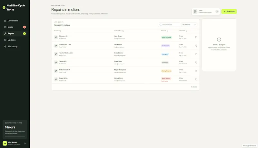Screen dimensions: 258x148
Task: Focus the Search repairs field
Action: [169, 24]
